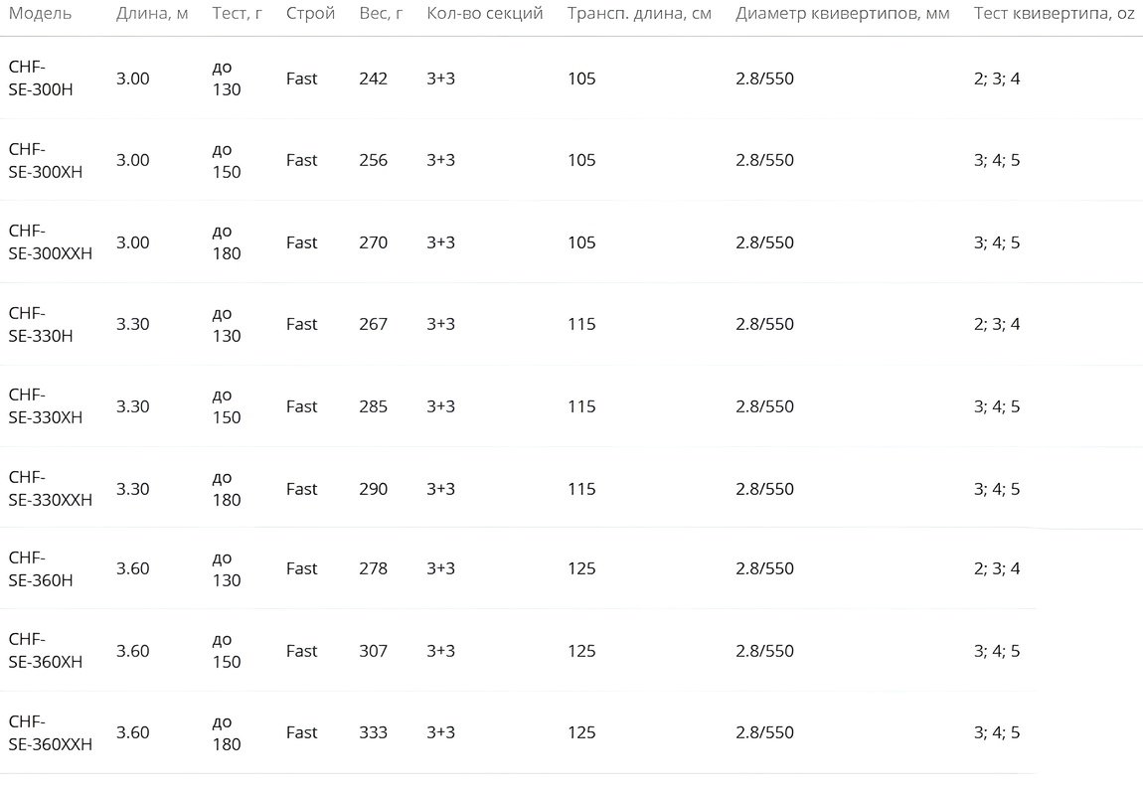
Task: Select model cell CHF-SE-360H
Action: (41, 568)
